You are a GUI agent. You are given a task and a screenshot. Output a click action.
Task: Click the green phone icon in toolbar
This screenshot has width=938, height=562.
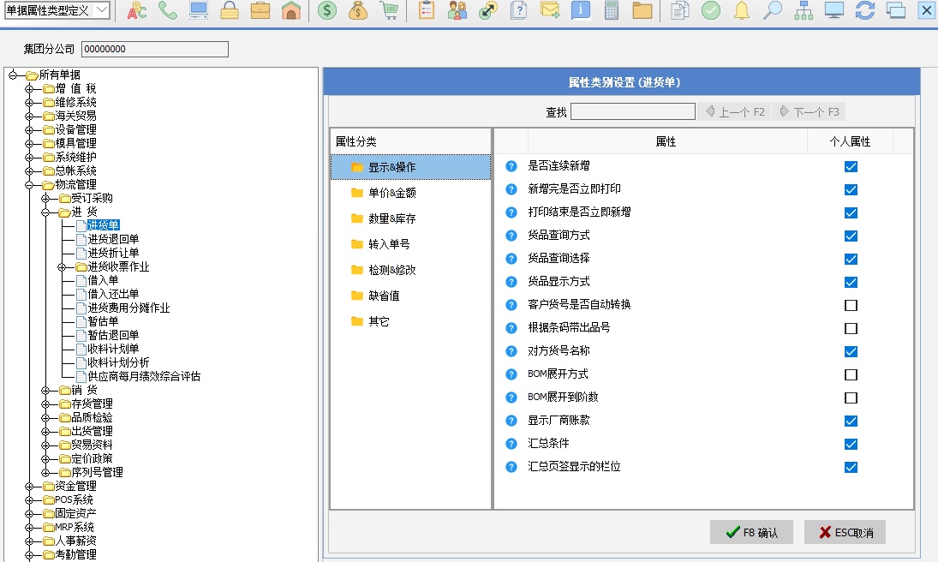click(x=168, y=10)
